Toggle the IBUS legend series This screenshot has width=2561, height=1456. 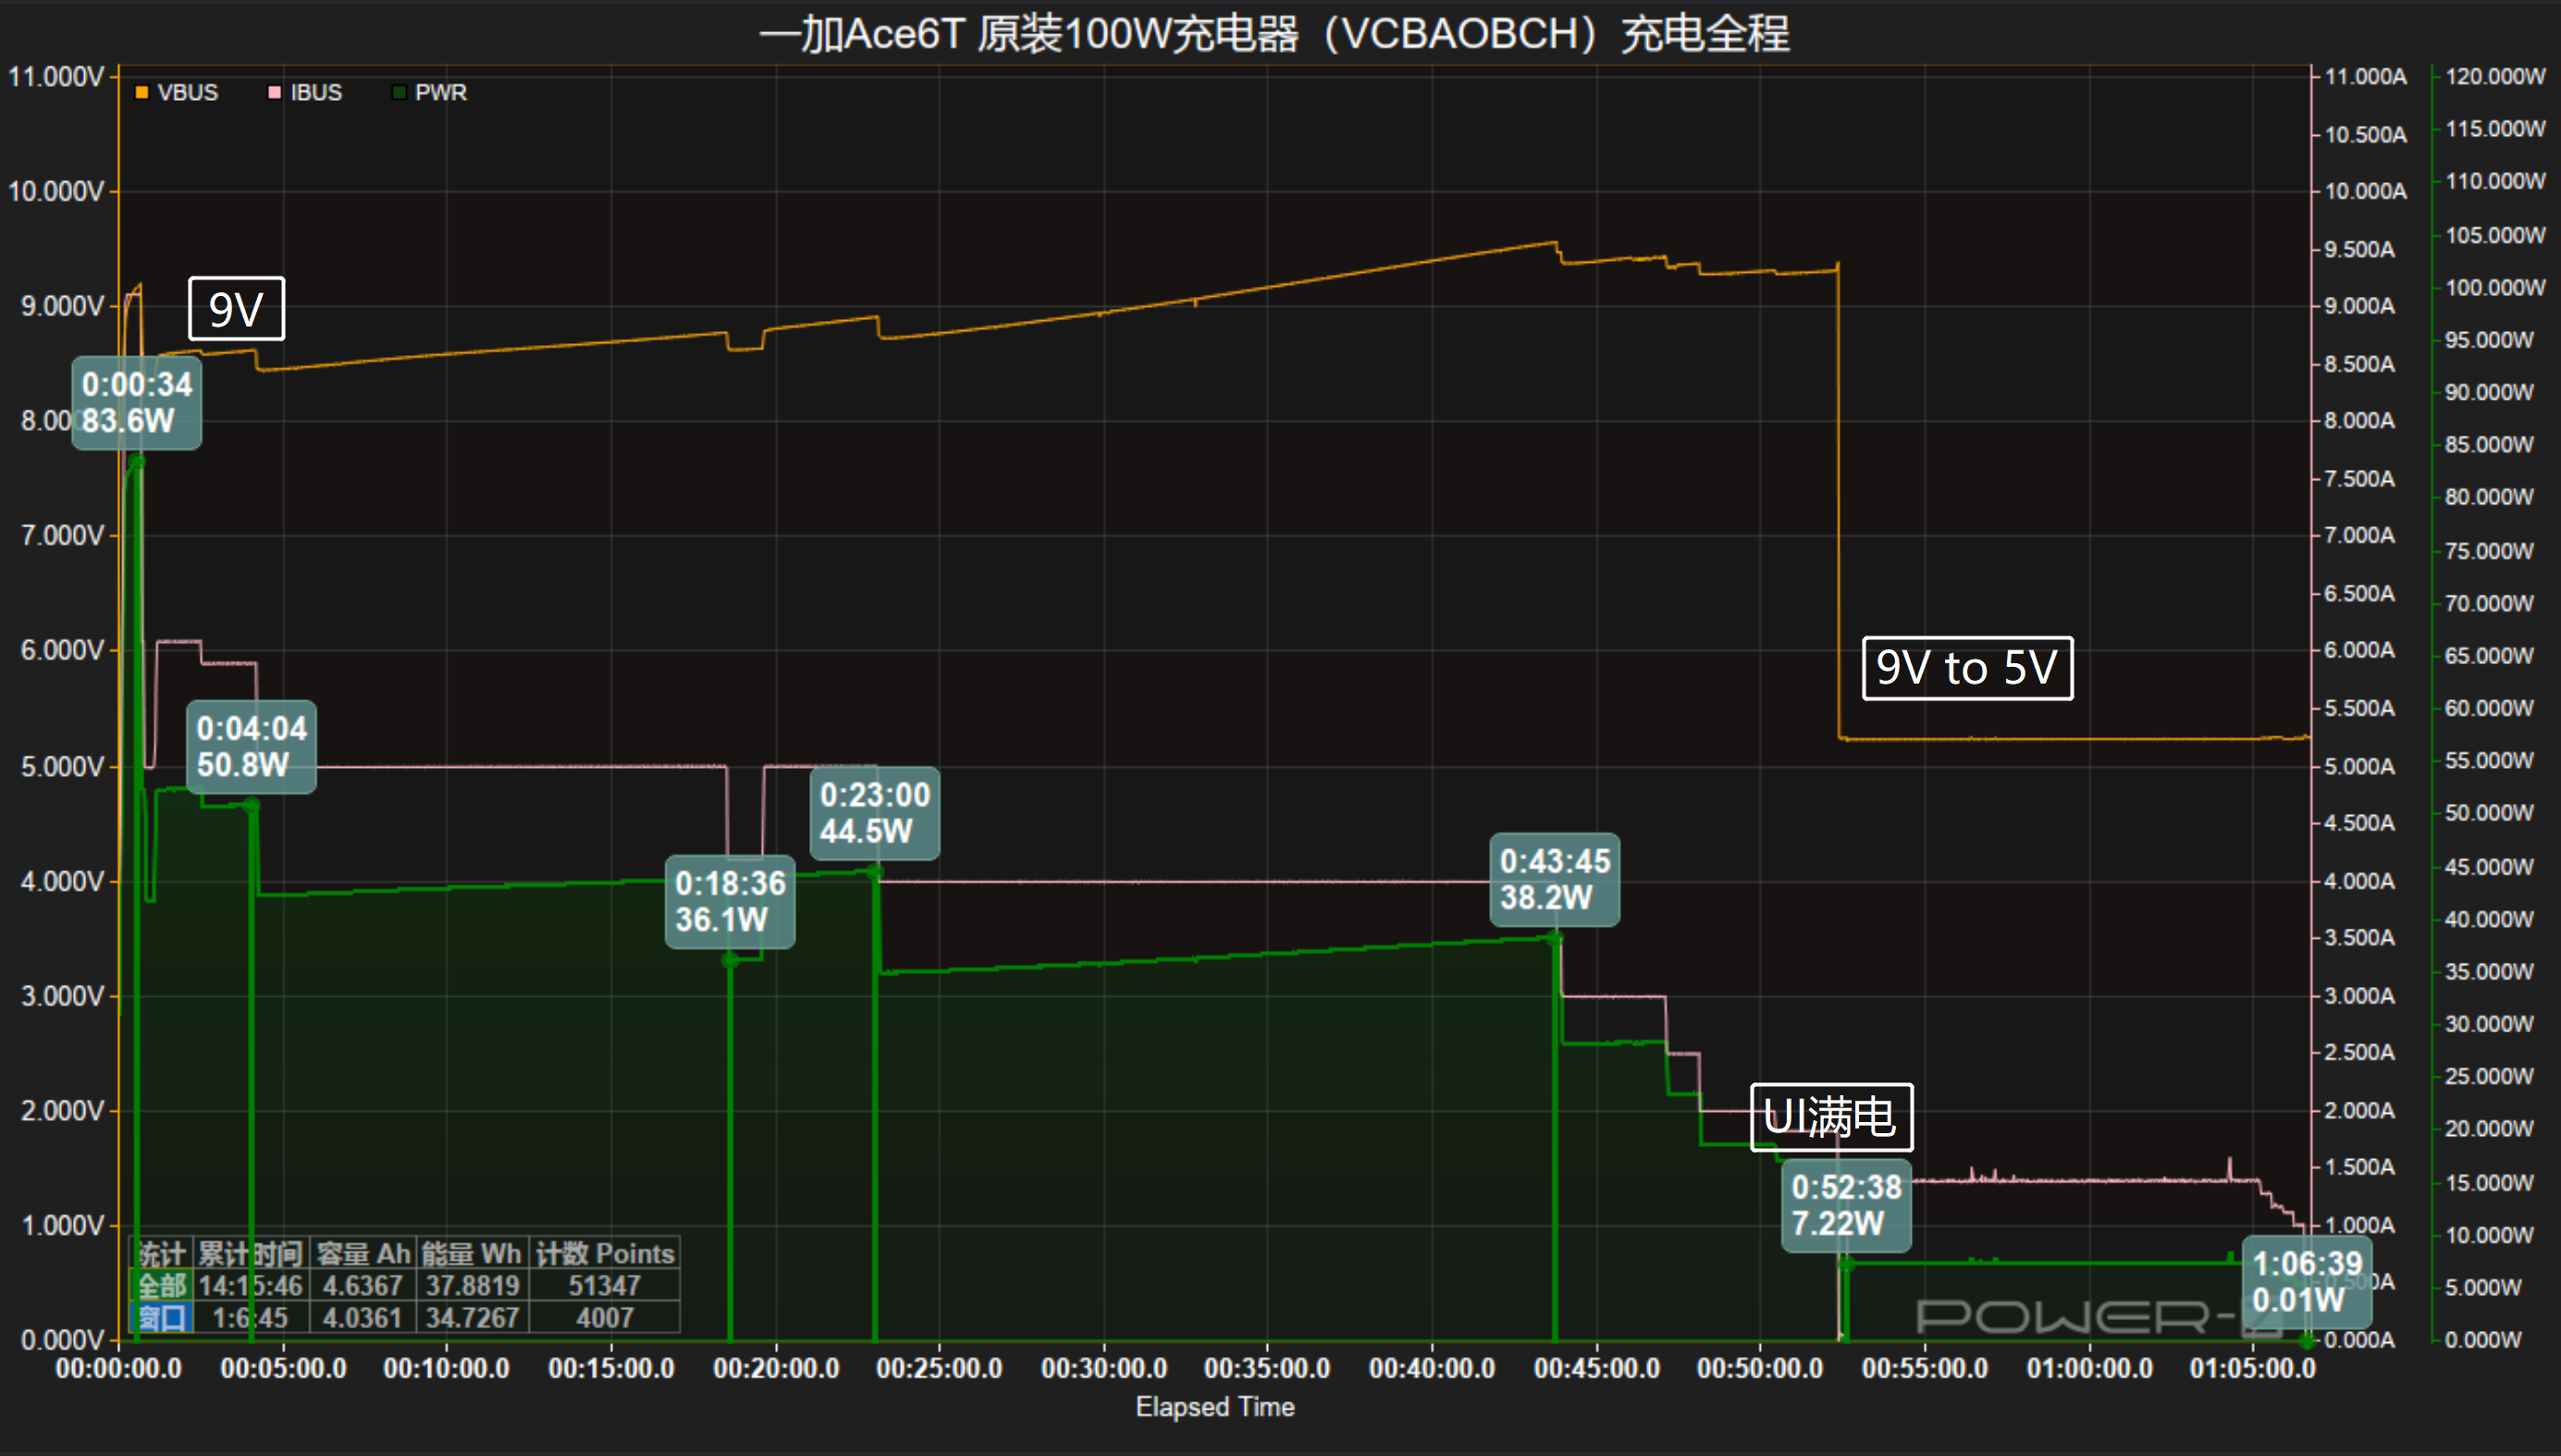click(316, 93)
